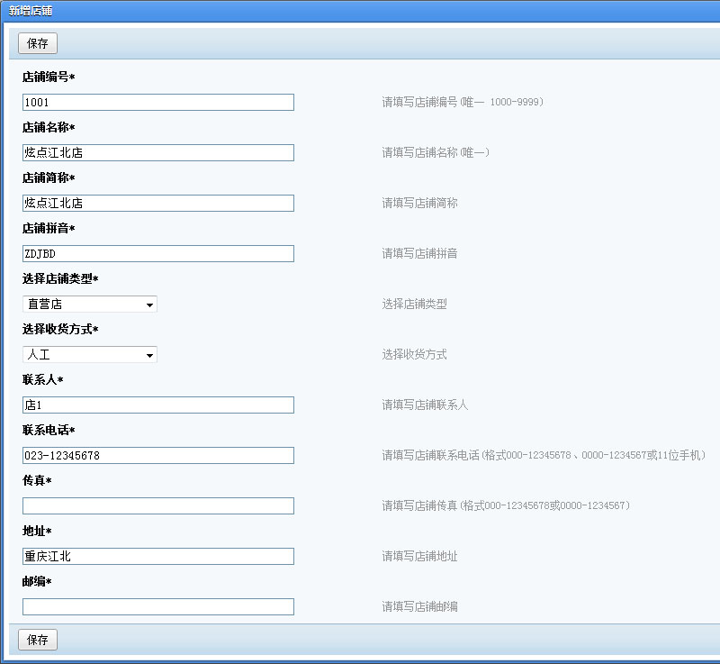Click the hint text 选择店铺类型
Viewport: 720px width, 664px height.
click(414, 304)
